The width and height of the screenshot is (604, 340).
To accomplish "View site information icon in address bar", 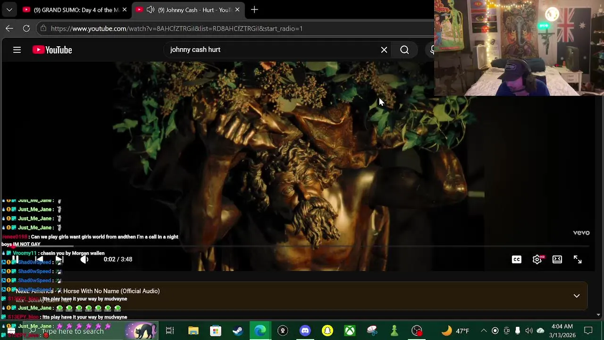I will point(43,28).
